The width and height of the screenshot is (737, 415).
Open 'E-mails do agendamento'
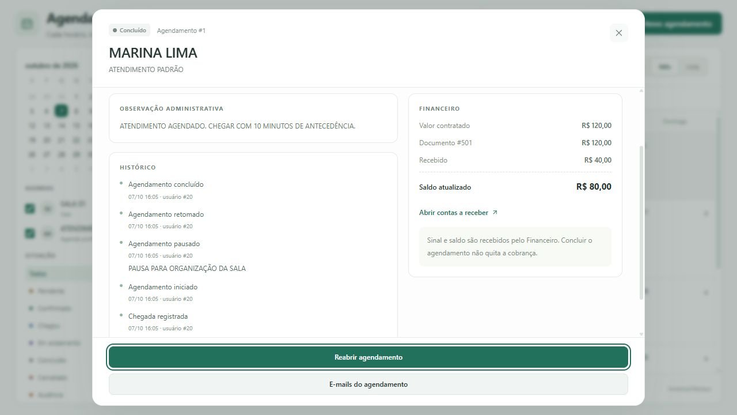click(368, 384)
